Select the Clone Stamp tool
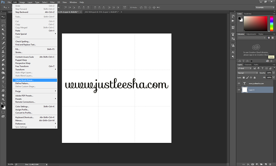276x166 pixels. [x=3, y=52]
